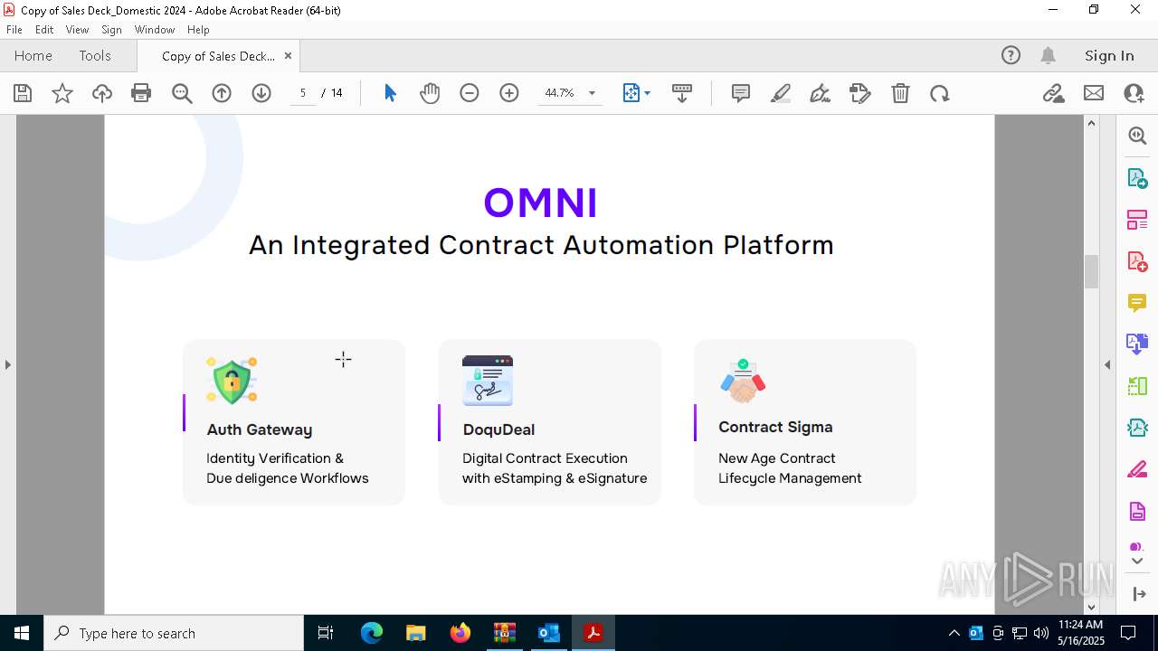This screenshot has width=1158, height=651.
Task: Enable scrolling mode in toolbar
Action: click(682, 93)
